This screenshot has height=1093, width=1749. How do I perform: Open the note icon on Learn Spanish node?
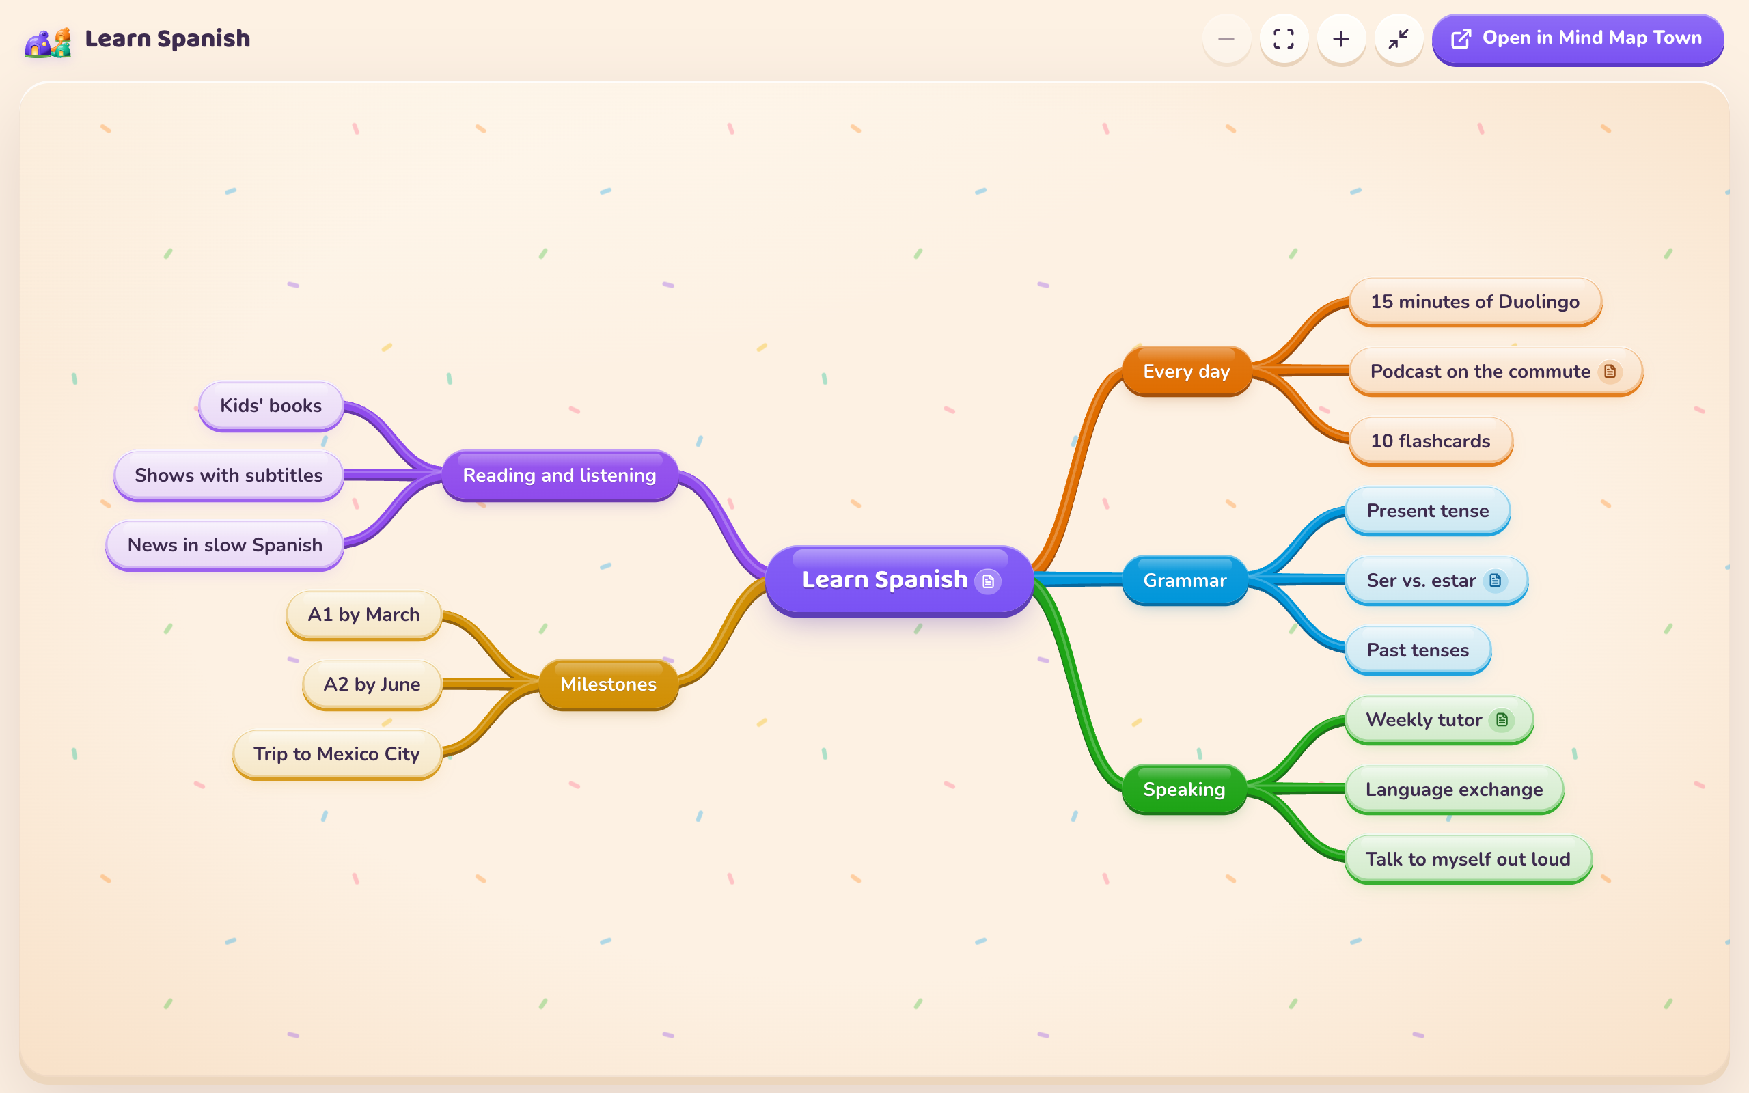pyautogui.click(x=988, y=581)
